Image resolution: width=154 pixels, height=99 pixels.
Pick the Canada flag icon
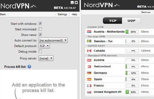pos(89,51)
